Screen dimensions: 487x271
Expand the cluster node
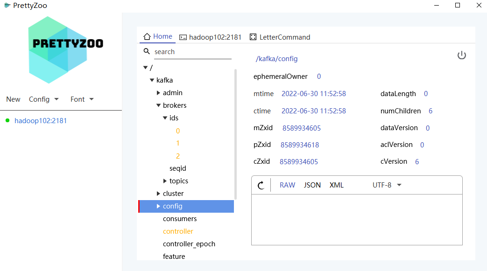click(x=158, y=194)
